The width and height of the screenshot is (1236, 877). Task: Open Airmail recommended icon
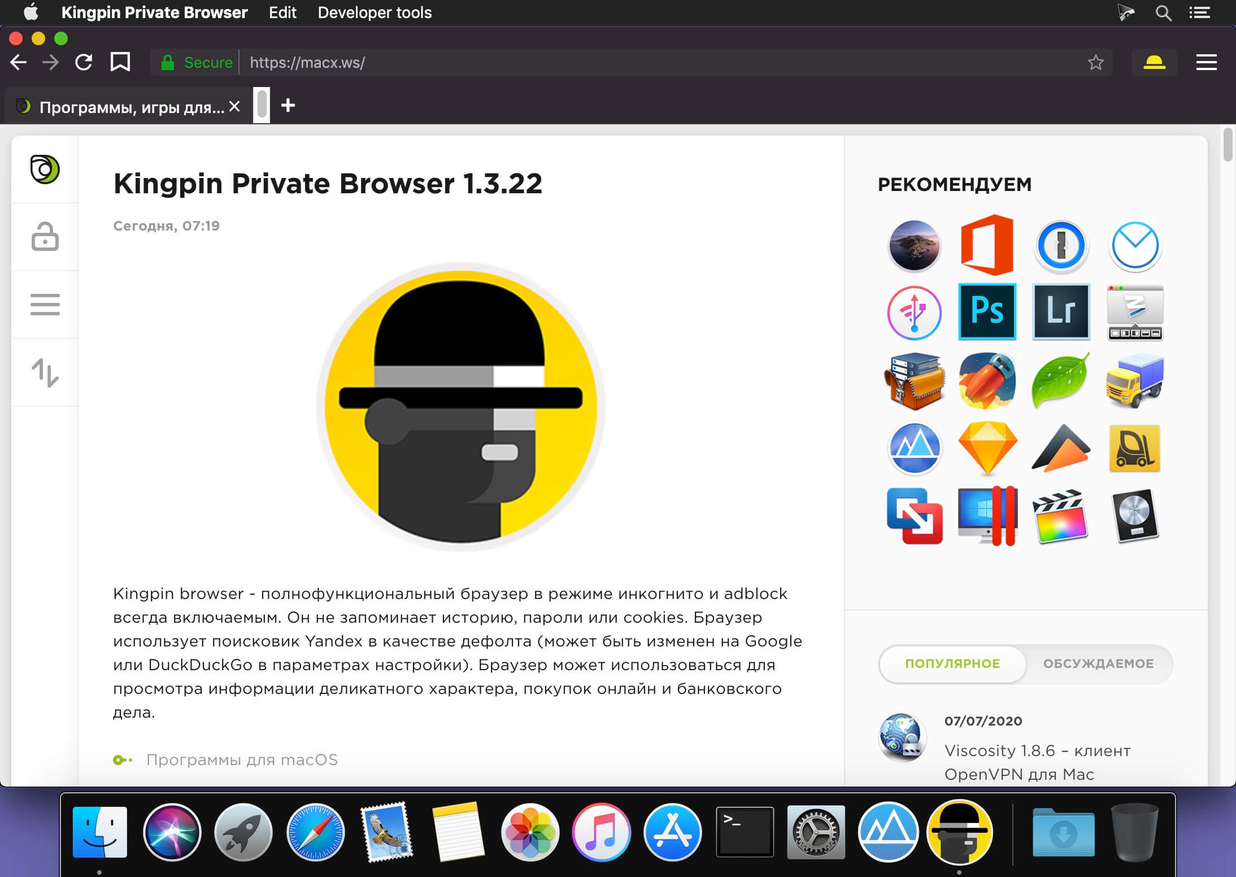tap(1135, 246)
